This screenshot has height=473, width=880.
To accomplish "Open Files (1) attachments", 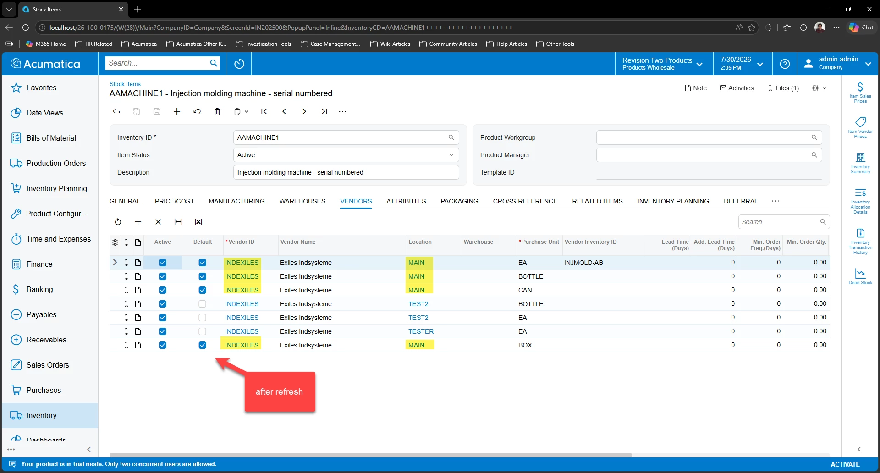I will tap(783, 88).
